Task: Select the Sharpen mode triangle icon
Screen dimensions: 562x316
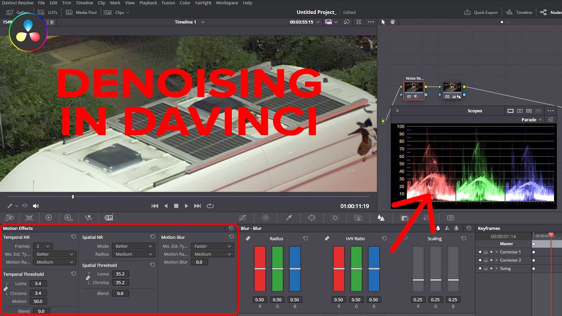Action: 447,228
